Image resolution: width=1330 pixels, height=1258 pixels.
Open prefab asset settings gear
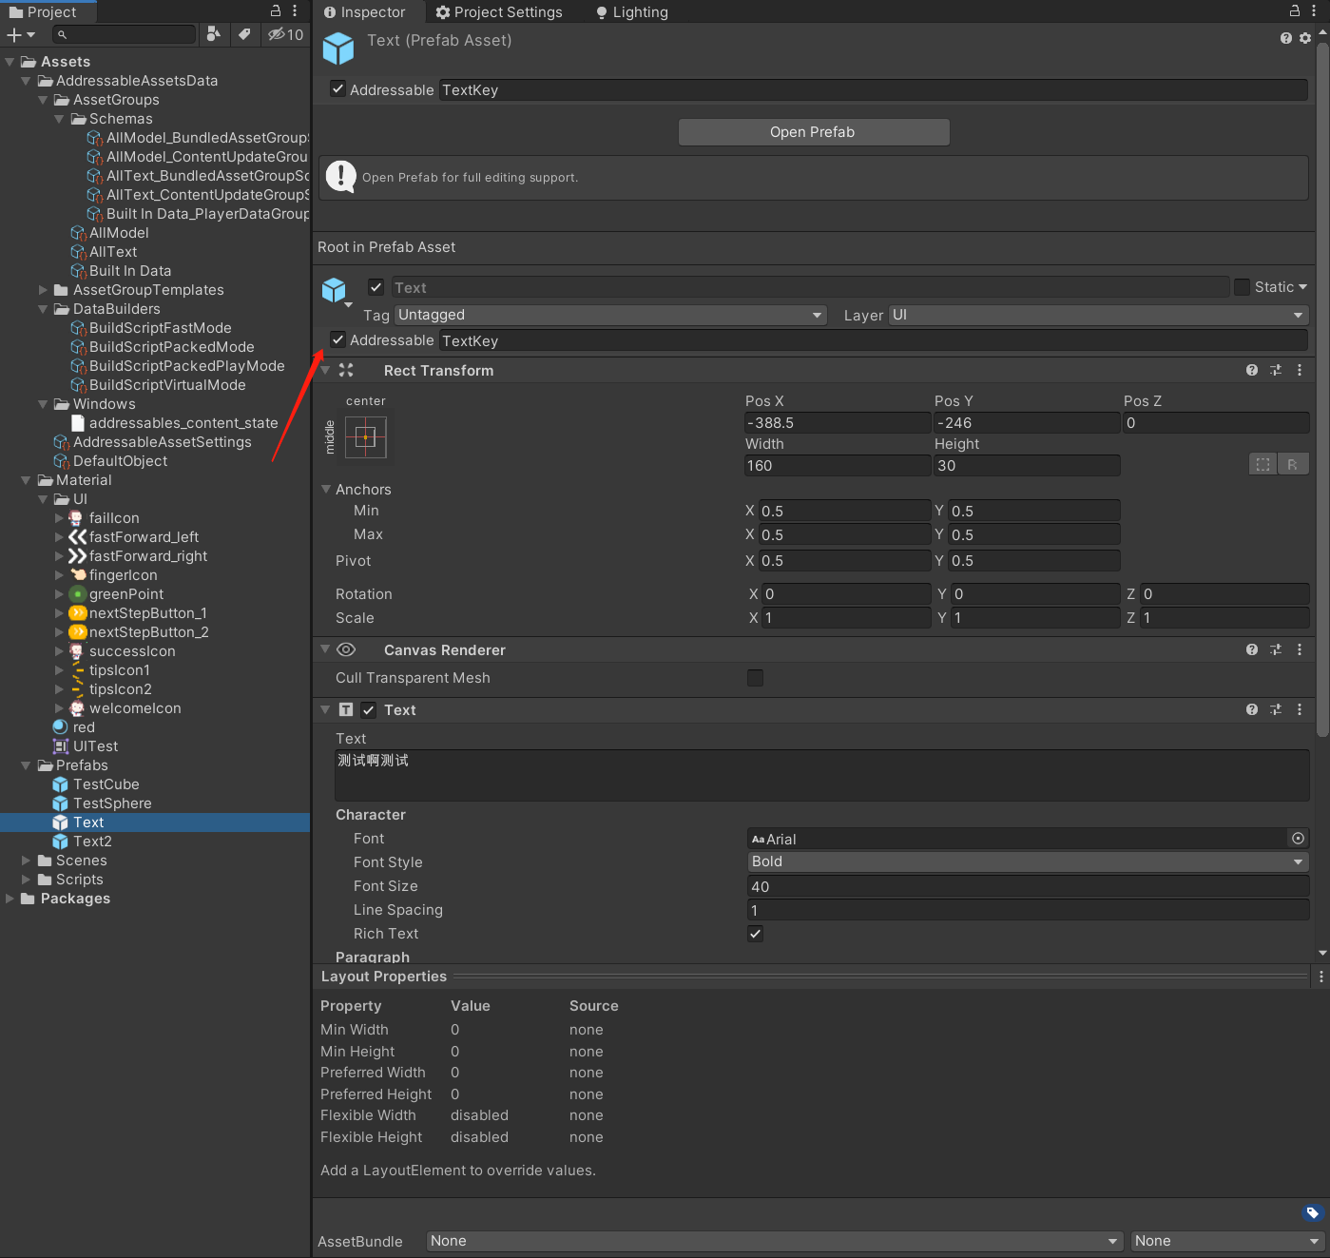[x=1305, y=38]
